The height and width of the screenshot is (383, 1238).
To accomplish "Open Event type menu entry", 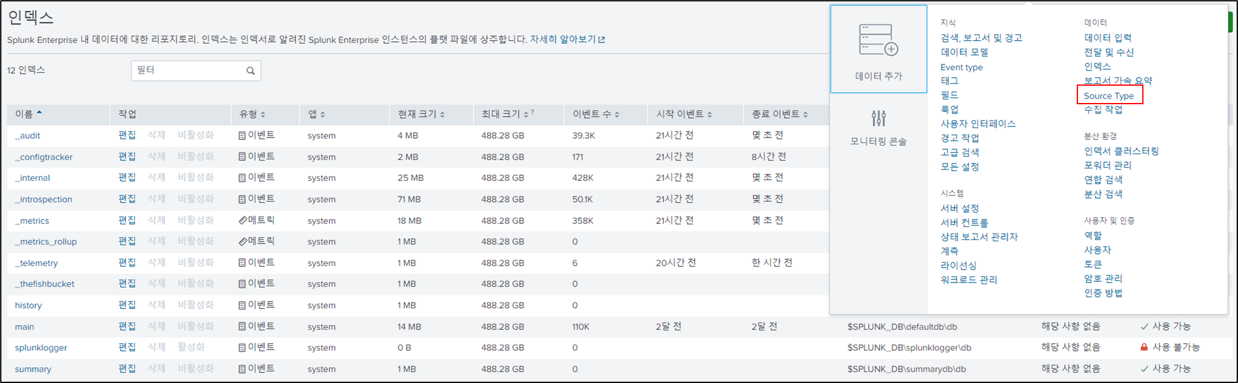I will 961,67.
